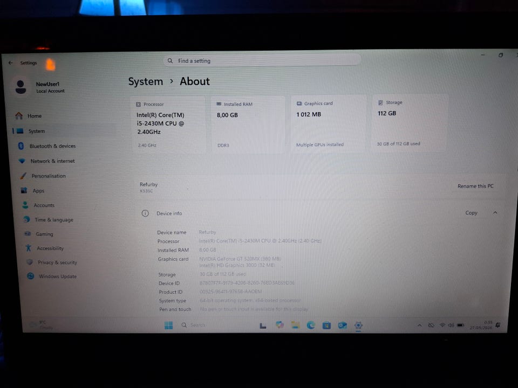Open Apps settings
The width and height of the screenshot is (518, 388).
pos(38,191)
